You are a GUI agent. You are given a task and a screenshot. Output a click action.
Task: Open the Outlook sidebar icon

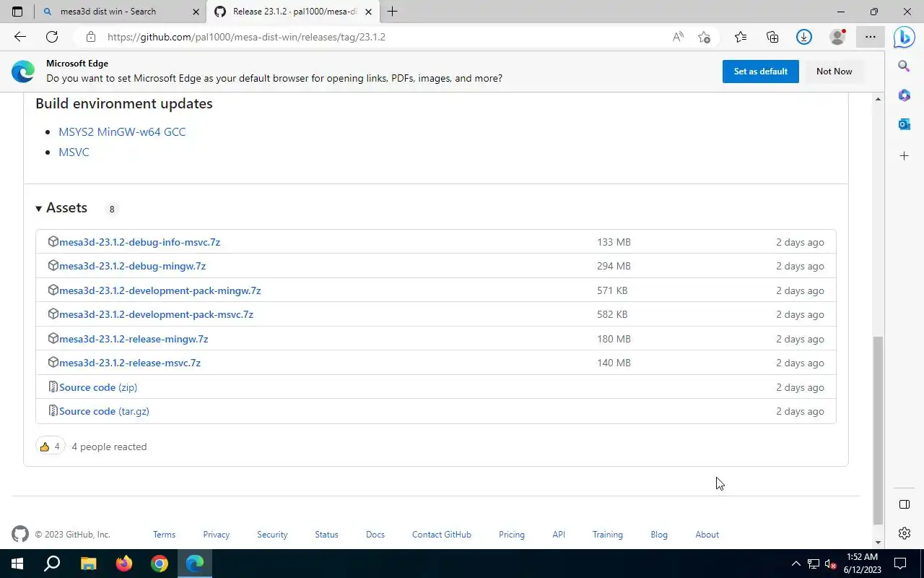coord(904,124)
